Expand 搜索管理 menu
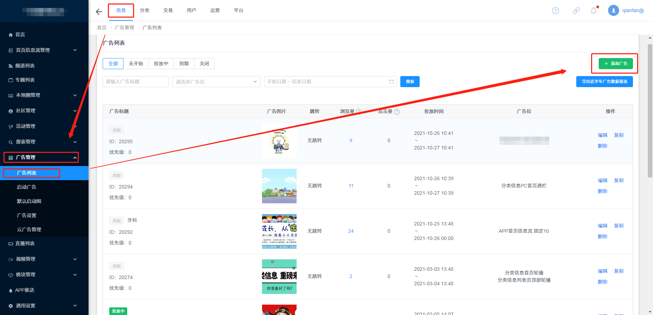 [44, 142]
